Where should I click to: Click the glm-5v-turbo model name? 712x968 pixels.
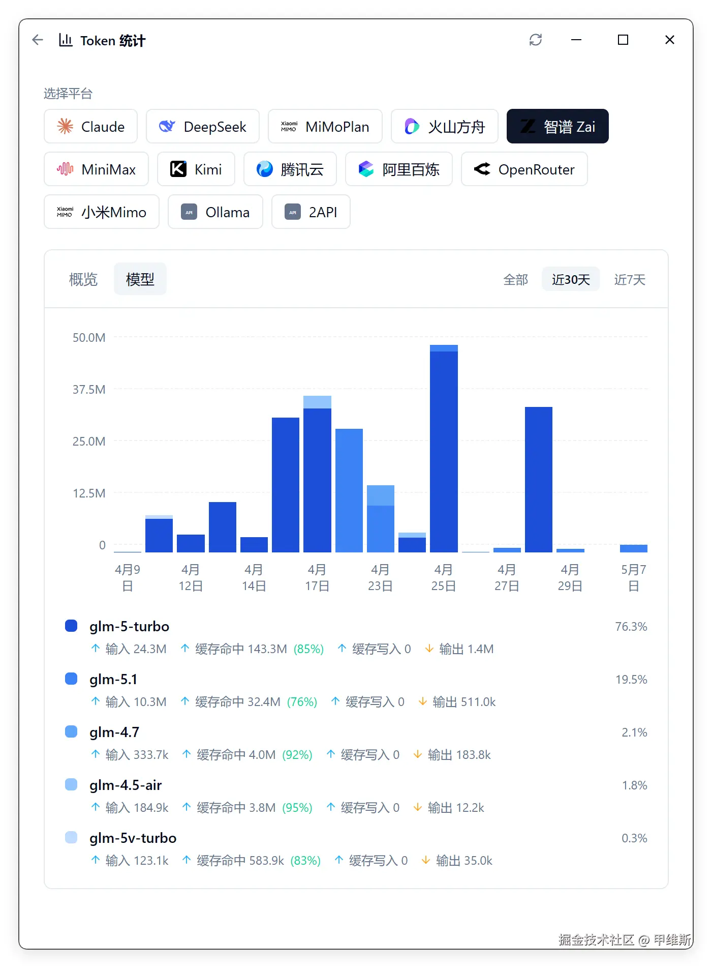pos(133,838)
